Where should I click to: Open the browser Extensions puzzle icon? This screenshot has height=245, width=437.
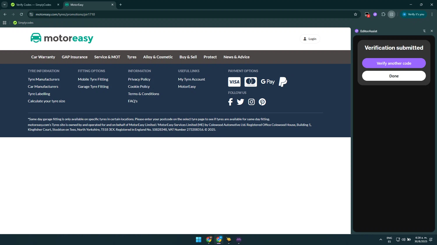tap(383, 14)
